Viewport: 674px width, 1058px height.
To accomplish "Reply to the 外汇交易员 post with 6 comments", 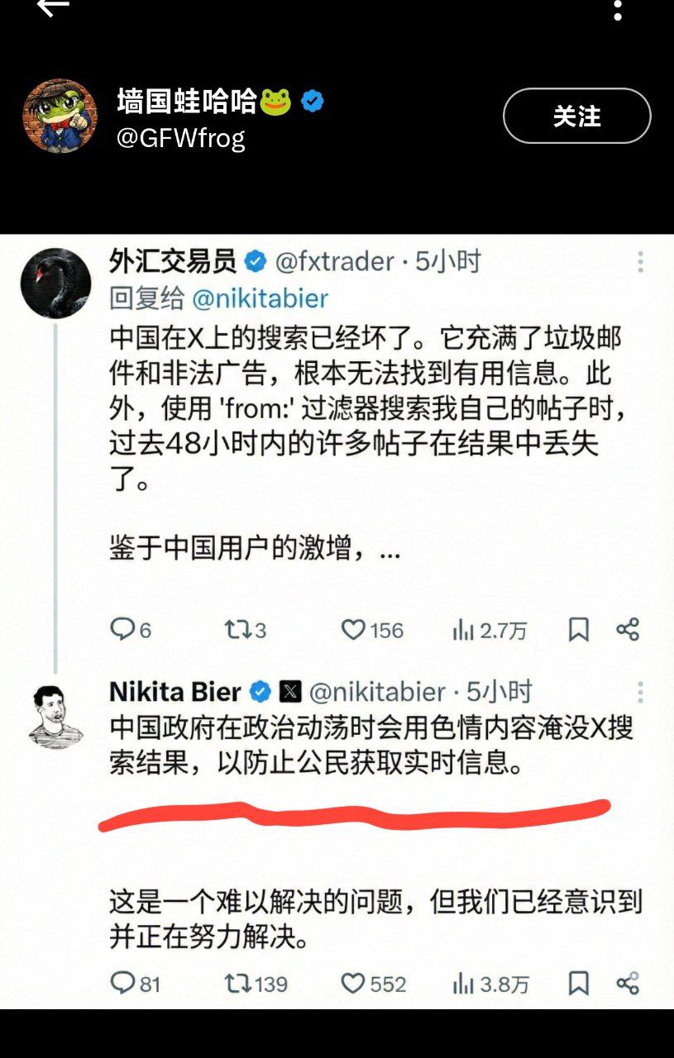I will (131, 631).
